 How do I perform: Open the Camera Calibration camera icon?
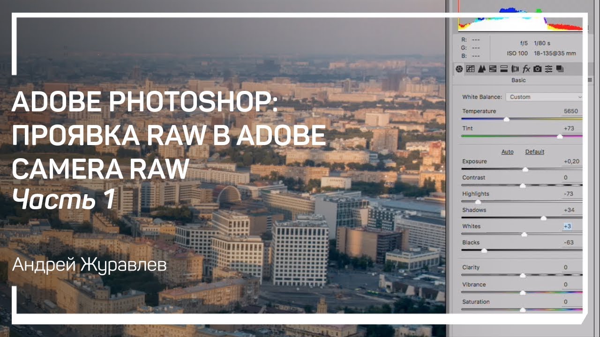537,69
